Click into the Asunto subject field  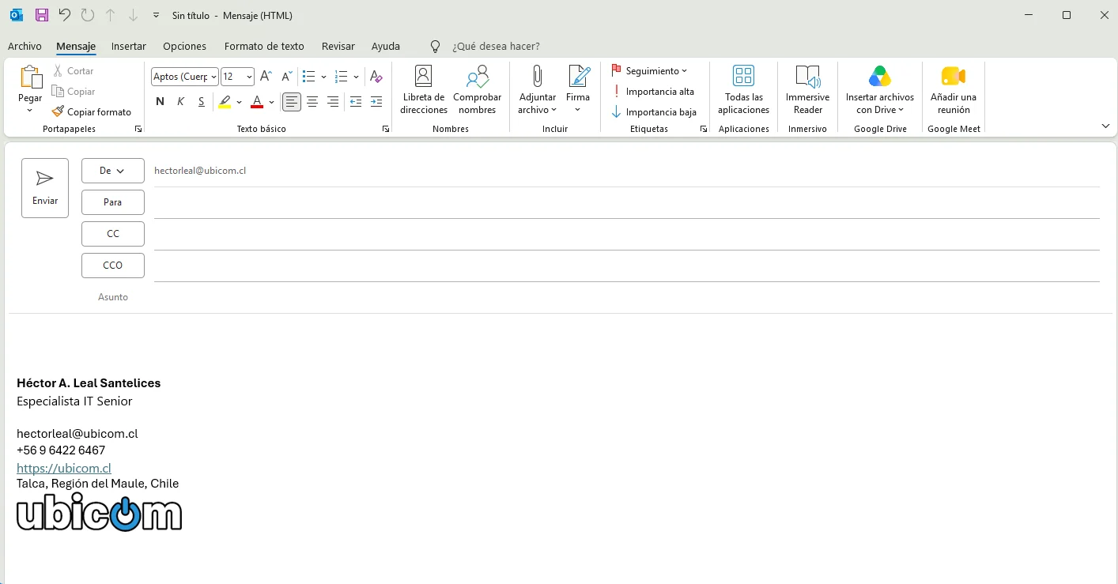click(x=627, y=297)
